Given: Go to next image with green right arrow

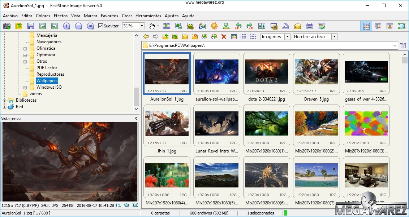Looking at the screenshot, I should 55,26.
